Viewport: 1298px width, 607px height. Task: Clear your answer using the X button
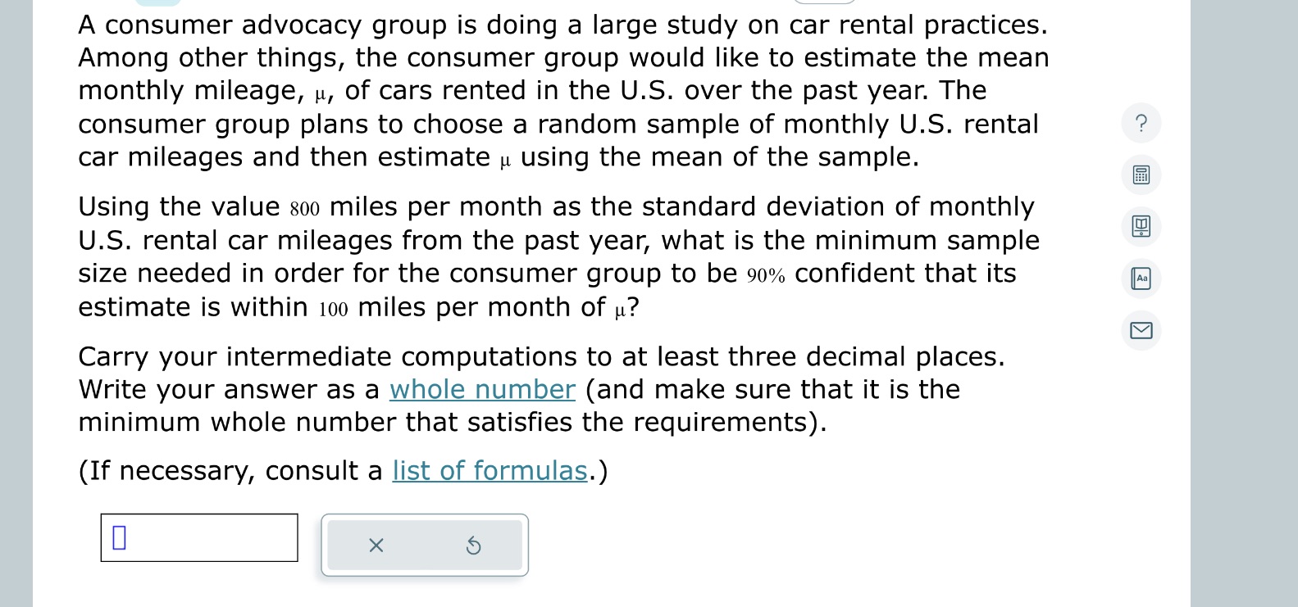tap(376, 546)
